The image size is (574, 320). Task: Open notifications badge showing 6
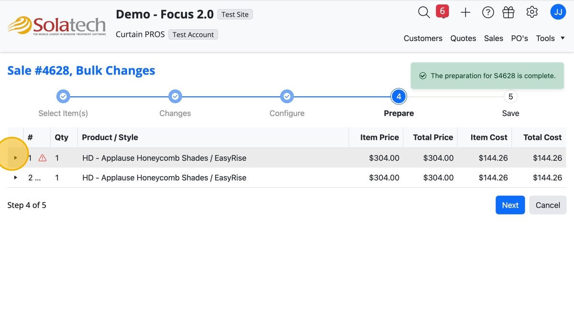(442, 11)
